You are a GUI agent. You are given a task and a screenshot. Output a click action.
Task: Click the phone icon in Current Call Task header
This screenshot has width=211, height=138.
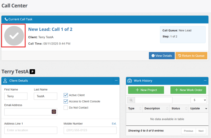(x=6, y=19)
